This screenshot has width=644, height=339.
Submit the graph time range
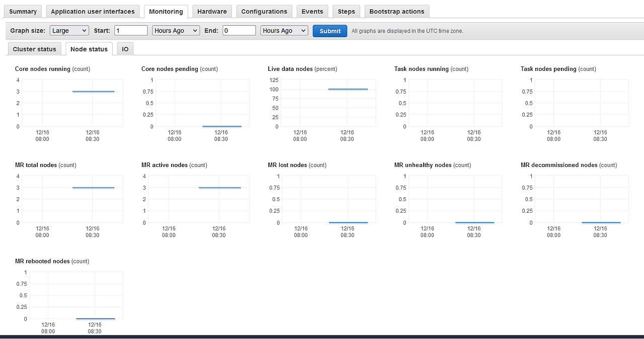click(x=330, y=31)
